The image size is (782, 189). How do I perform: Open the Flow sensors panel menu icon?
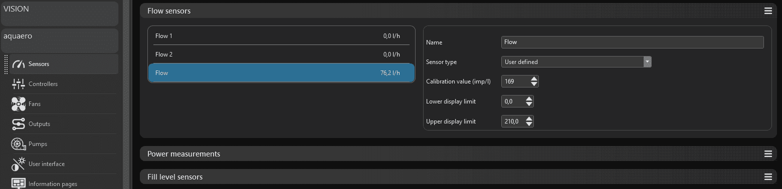click(x=768, y=10)
